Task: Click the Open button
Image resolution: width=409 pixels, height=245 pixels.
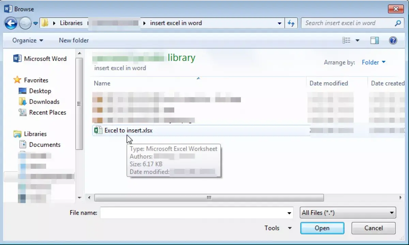Action: click(x=322, y=228)
